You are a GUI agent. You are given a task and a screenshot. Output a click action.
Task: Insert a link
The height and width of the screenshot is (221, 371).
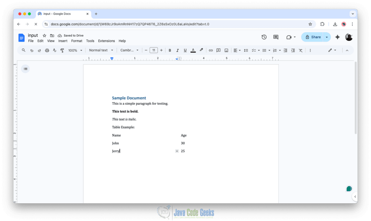point(210,50)
